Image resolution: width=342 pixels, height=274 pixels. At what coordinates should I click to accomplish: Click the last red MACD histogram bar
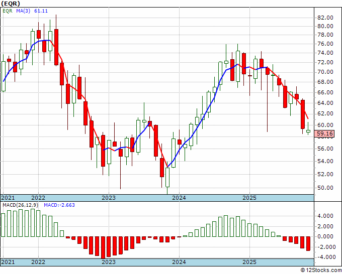[308, 243]
